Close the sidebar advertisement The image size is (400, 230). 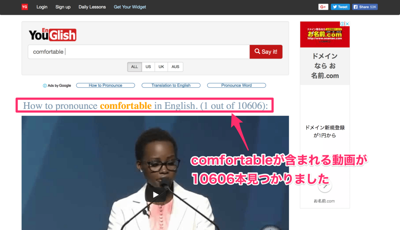[x=347, y=24]
